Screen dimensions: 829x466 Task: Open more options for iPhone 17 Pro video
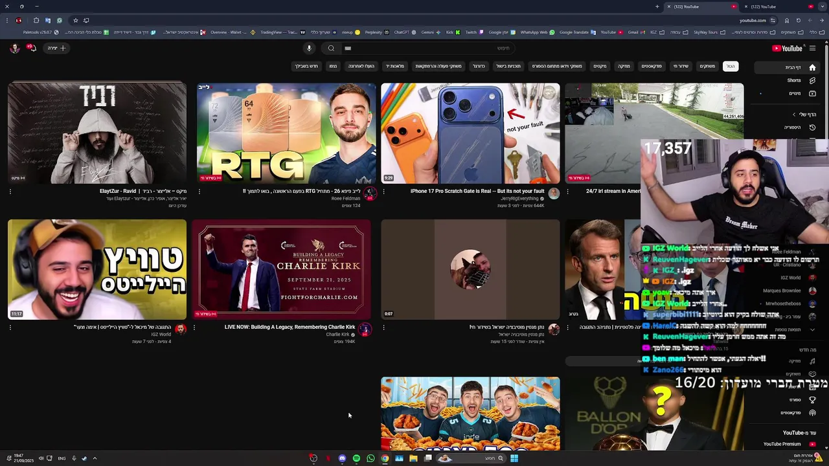(383, 191)
